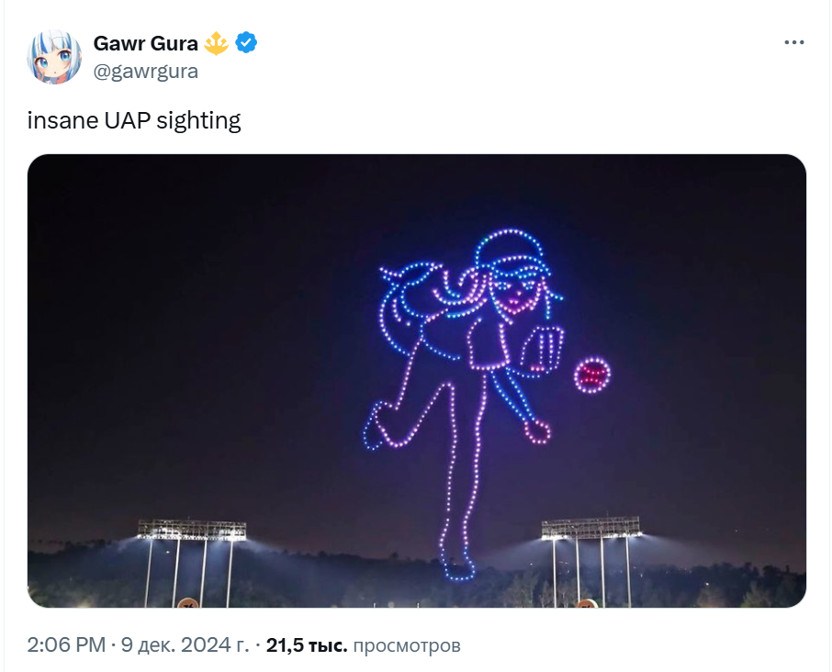
Task: Open the three-dot More options menu
Action: (793, 42)
